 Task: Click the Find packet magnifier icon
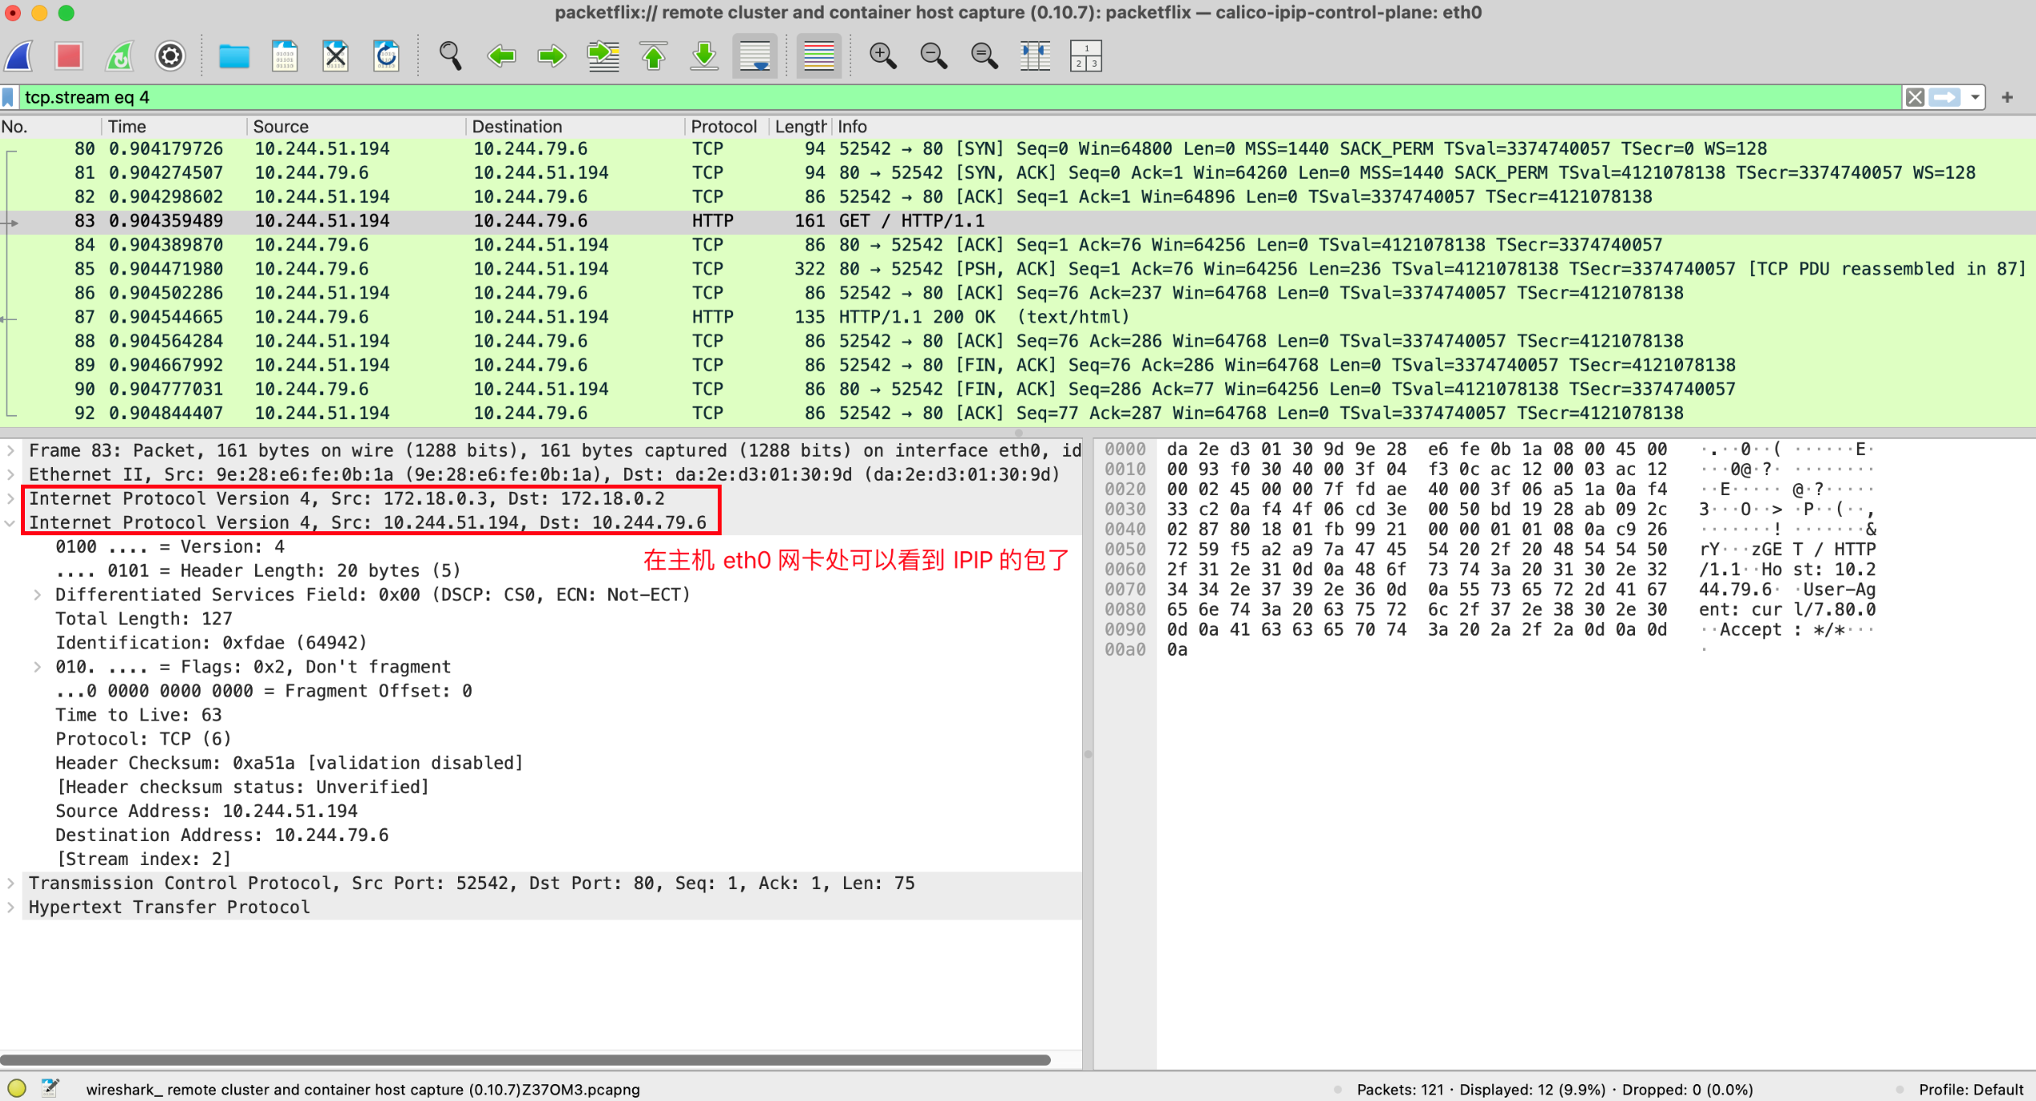[x=450, y=56]
